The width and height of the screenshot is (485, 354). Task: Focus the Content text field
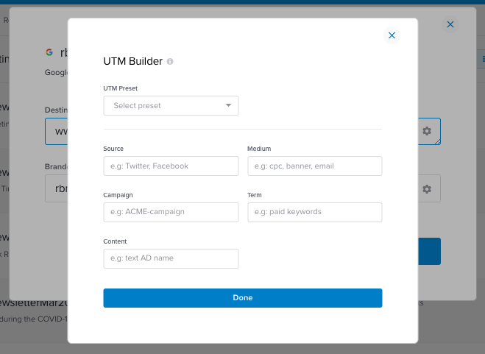(x=171, y=258)
